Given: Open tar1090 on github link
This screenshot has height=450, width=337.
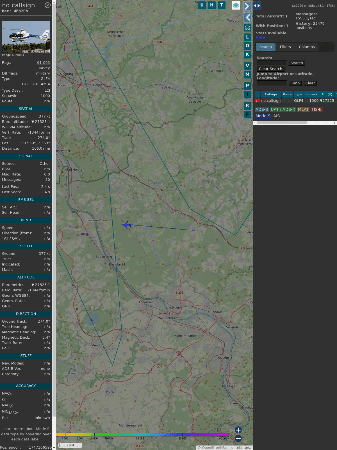Looking at the screenshot, I should click(x=313, y=6).
